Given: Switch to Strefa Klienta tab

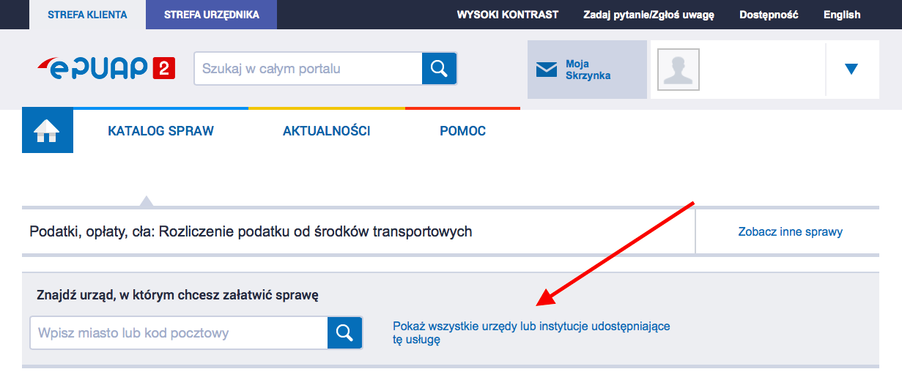Looking at the screenshot, I should click(x=87, y=15).
